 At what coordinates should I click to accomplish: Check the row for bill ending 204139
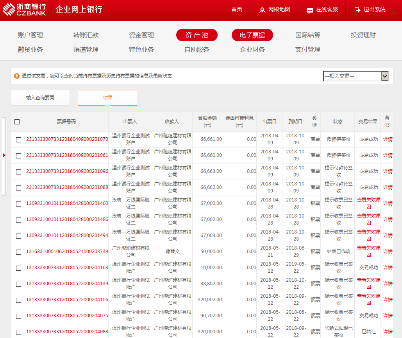(x=18, y=284)
